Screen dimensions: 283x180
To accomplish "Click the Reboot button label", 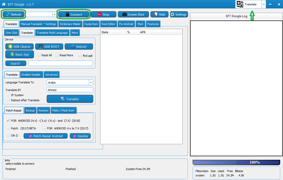I will pos(81,47).
